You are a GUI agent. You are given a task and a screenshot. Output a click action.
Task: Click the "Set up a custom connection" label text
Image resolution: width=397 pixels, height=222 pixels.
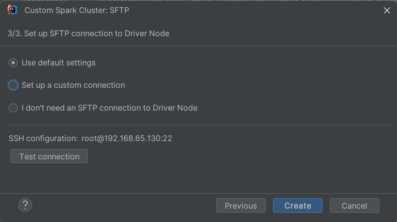(73, 85)
